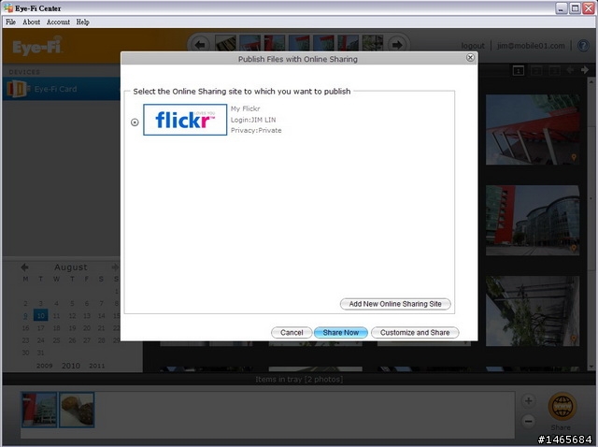Viewport: 598px width, 447px height.
Task: Open the About menu
Action: tap(31, 22)
